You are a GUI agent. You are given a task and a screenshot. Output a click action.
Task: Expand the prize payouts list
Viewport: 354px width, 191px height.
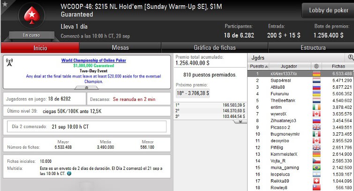[x=240, y=122]
